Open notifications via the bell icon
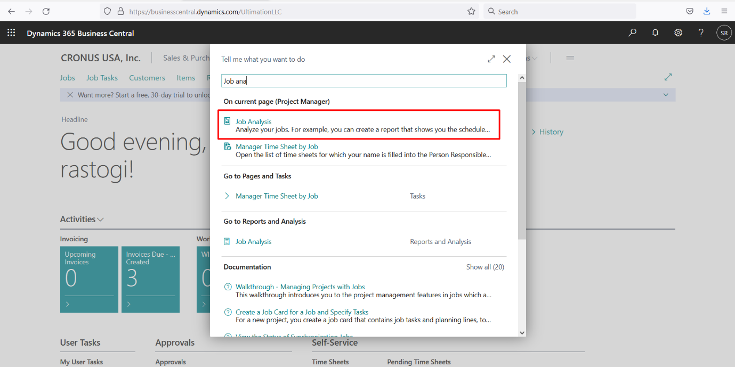 655,32
